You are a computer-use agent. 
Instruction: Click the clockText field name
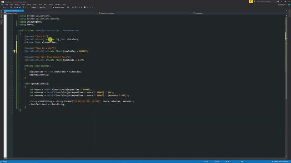[x=73, y=39]
